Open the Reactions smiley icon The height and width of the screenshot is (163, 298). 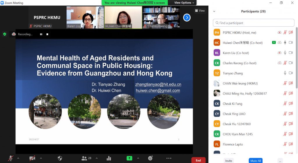click(150, 158)
